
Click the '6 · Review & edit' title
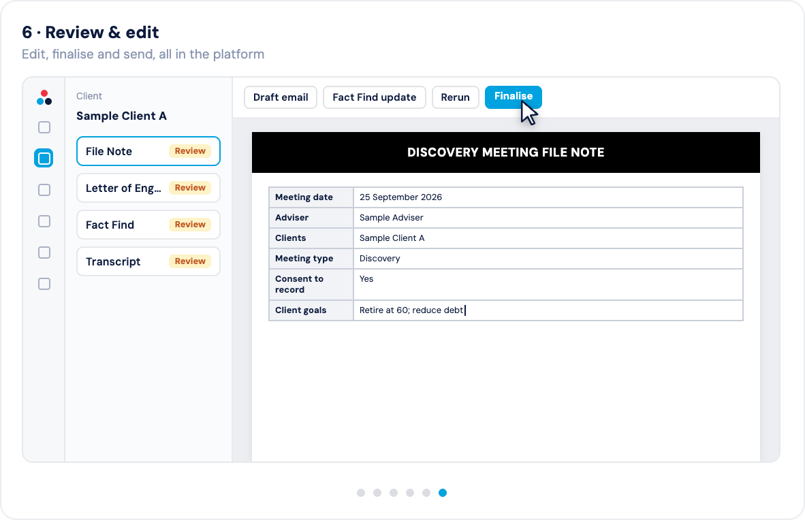click(91, 33)
